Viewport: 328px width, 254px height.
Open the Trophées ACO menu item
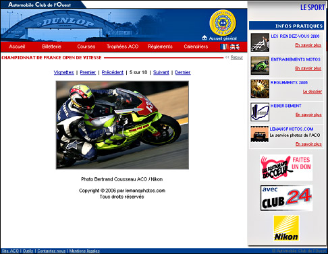click(x=122, y=46)
